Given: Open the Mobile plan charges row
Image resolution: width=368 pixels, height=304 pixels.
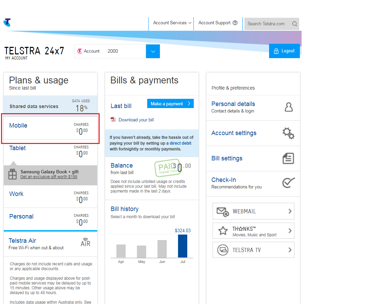Looking at the screenshot, I should [x=50, y=128].
